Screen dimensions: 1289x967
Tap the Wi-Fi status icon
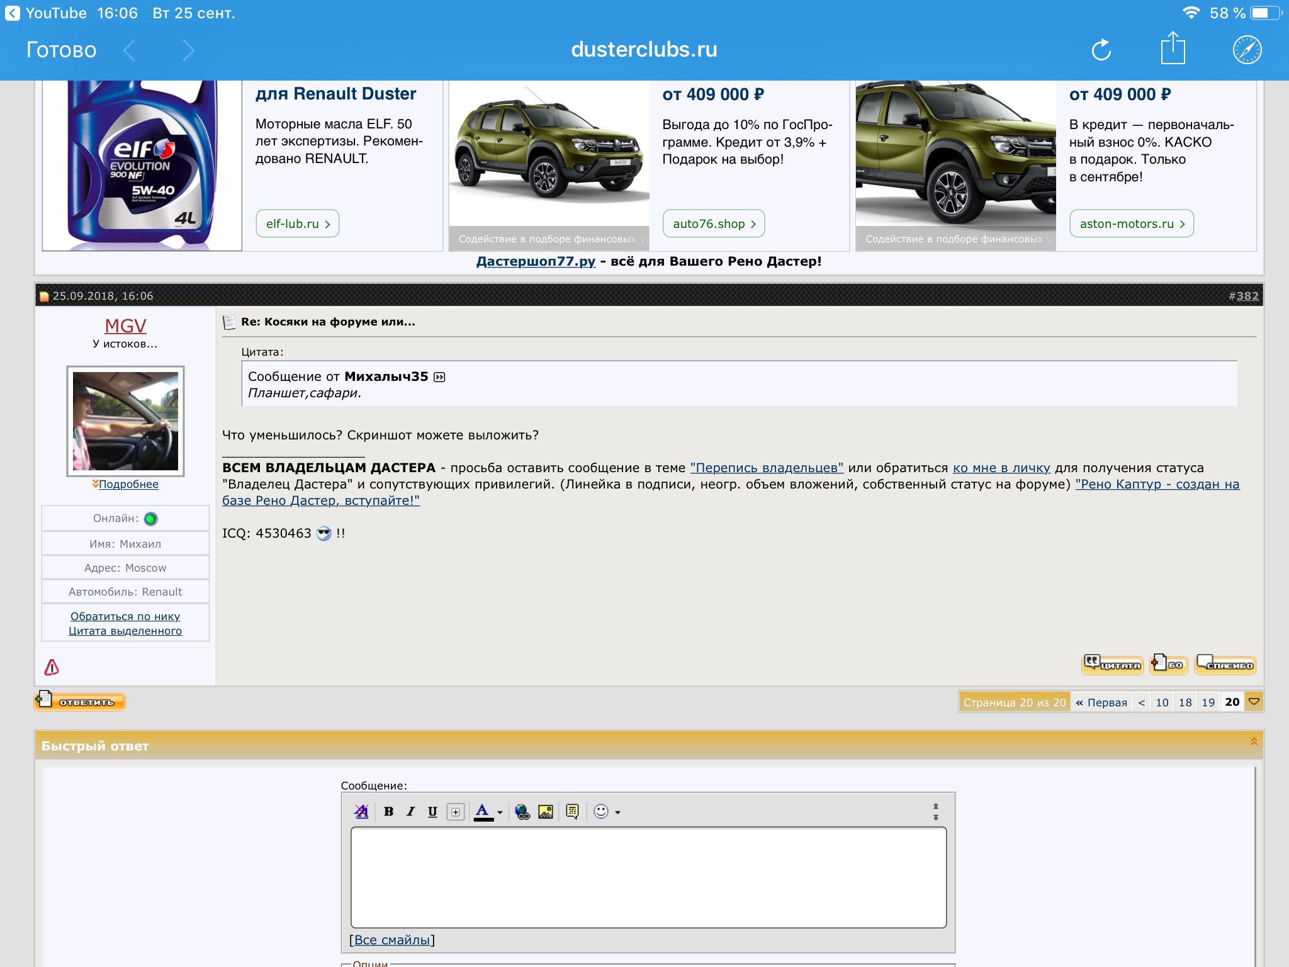1191,13
